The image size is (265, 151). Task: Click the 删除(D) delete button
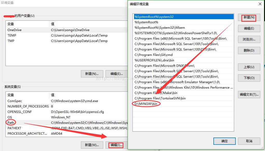(249, 50)
